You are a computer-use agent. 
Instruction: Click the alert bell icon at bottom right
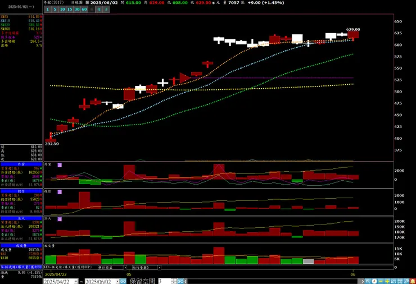tap(413, 281)
